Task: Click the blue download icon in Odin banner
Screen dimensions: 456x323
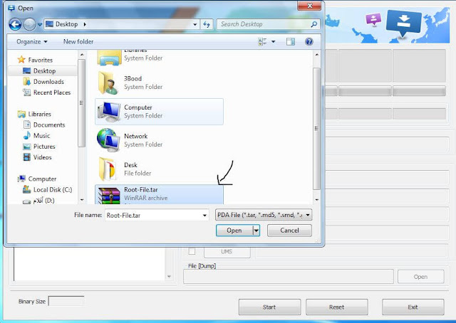Action: point(404,23)
